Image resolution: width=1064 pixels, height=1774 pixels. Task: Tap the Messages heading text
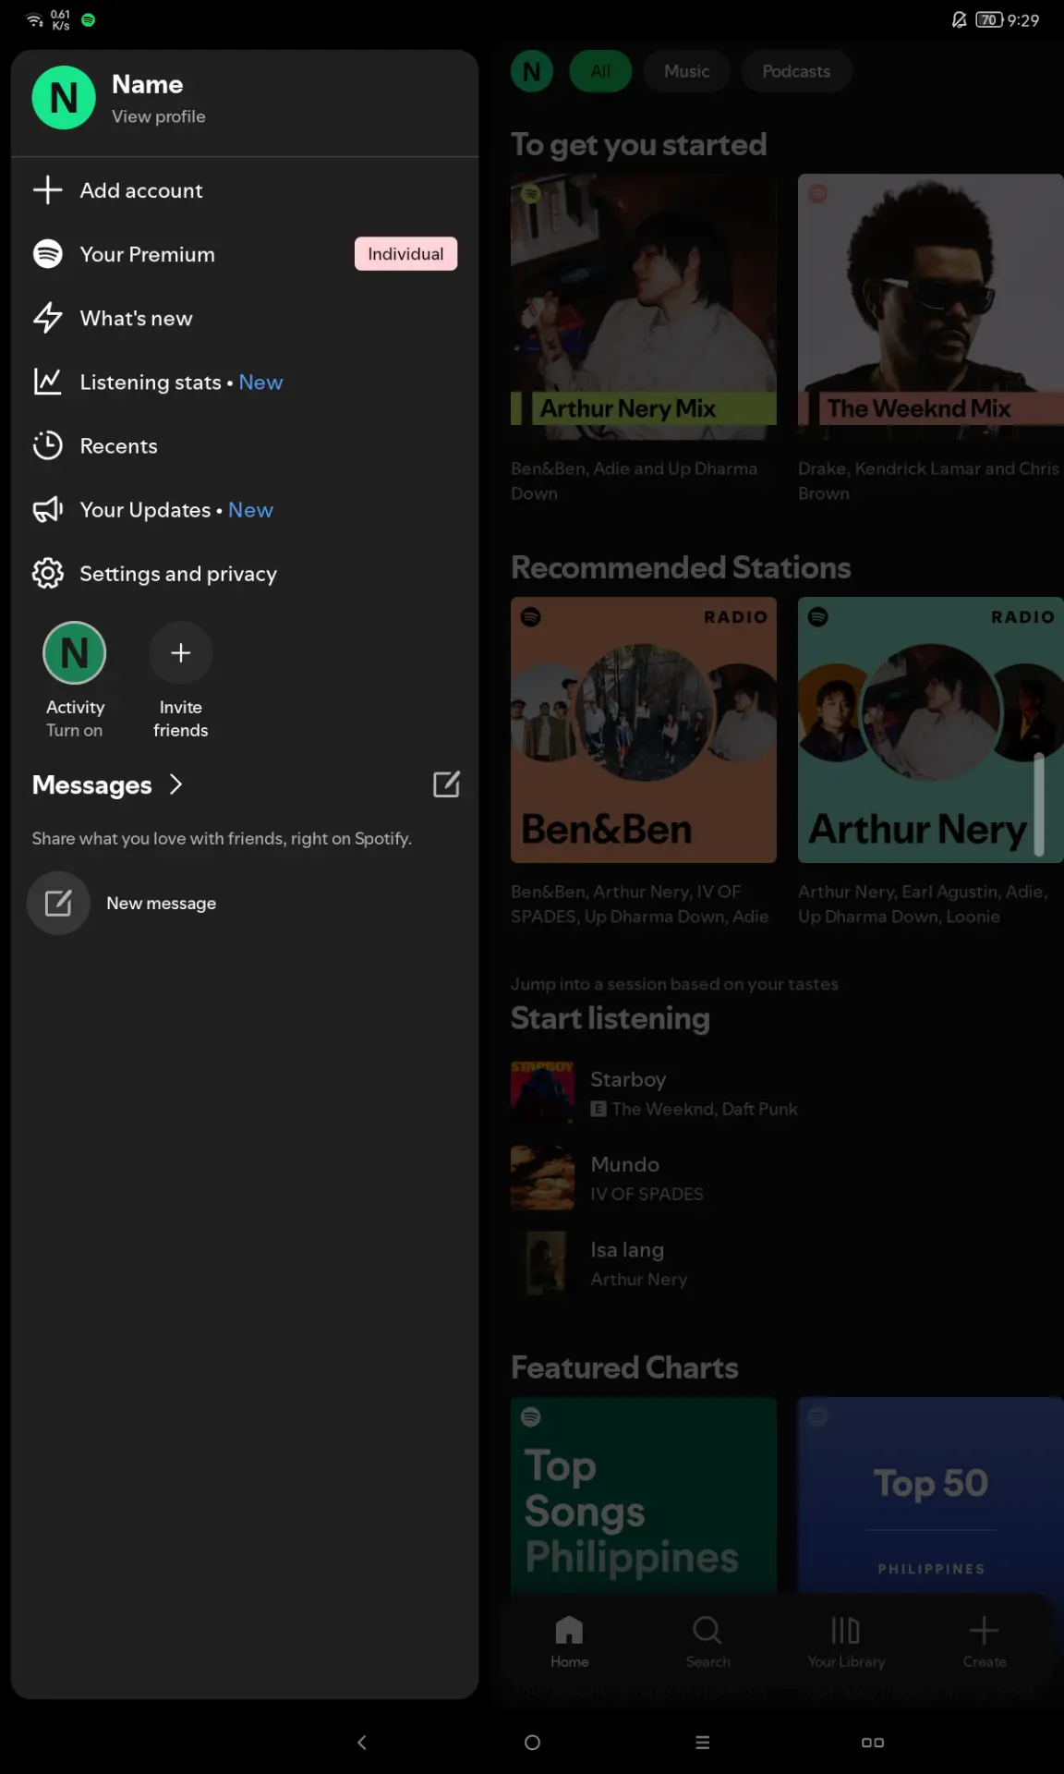click(x=92, y=784)
